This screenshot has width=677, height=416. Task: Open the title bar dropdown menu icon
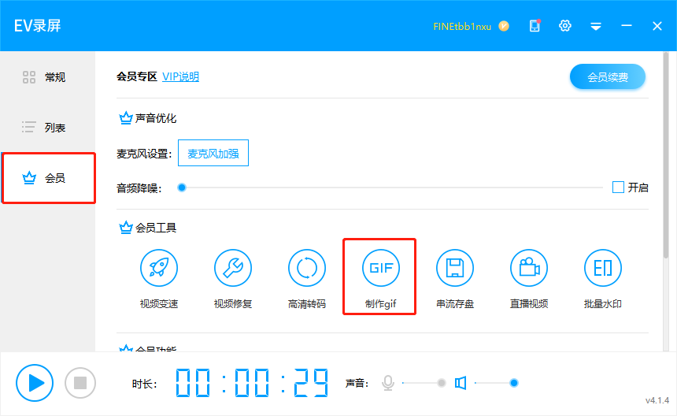point(596,27)
